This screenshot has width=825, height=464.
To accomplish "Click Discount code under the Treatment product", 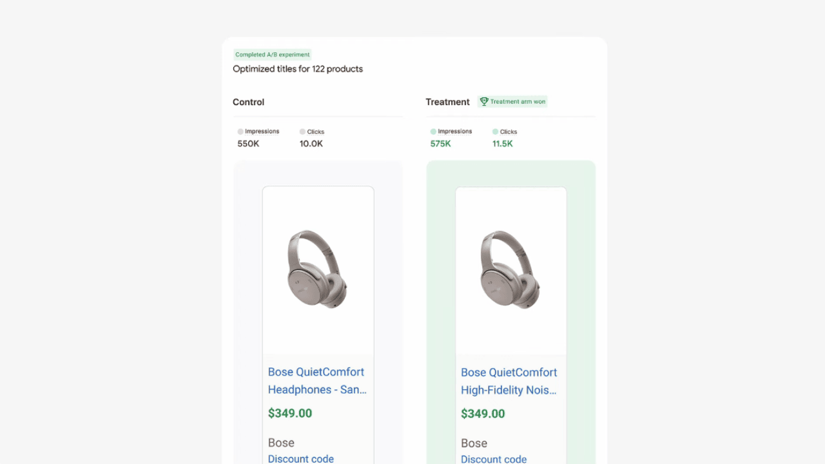I will [x=494, y=459].
